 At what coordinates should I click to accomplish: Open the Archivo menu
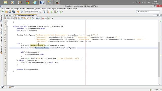3,9
